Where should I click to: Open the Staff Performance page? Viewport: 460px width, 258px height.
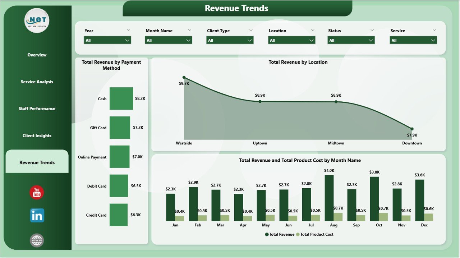pyautogui.click(x=37, y=109)
